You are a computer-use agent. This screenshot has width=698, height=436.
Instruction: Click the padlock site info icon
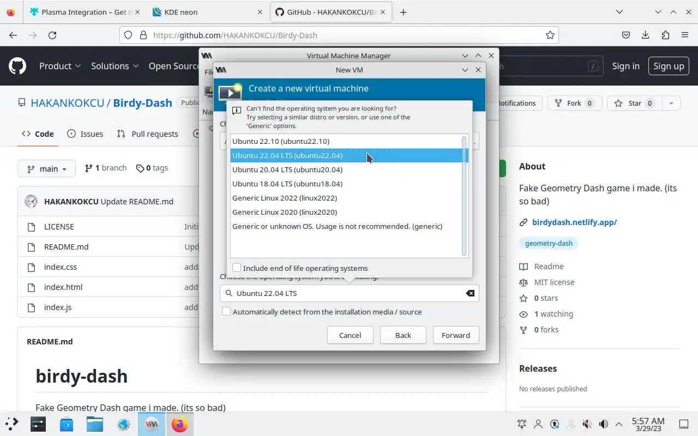pos(143,35)
